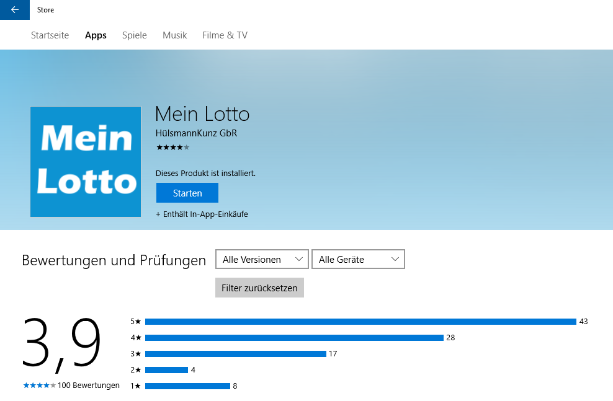
Task: Go back using the arrow button
Action: [14, 10]
